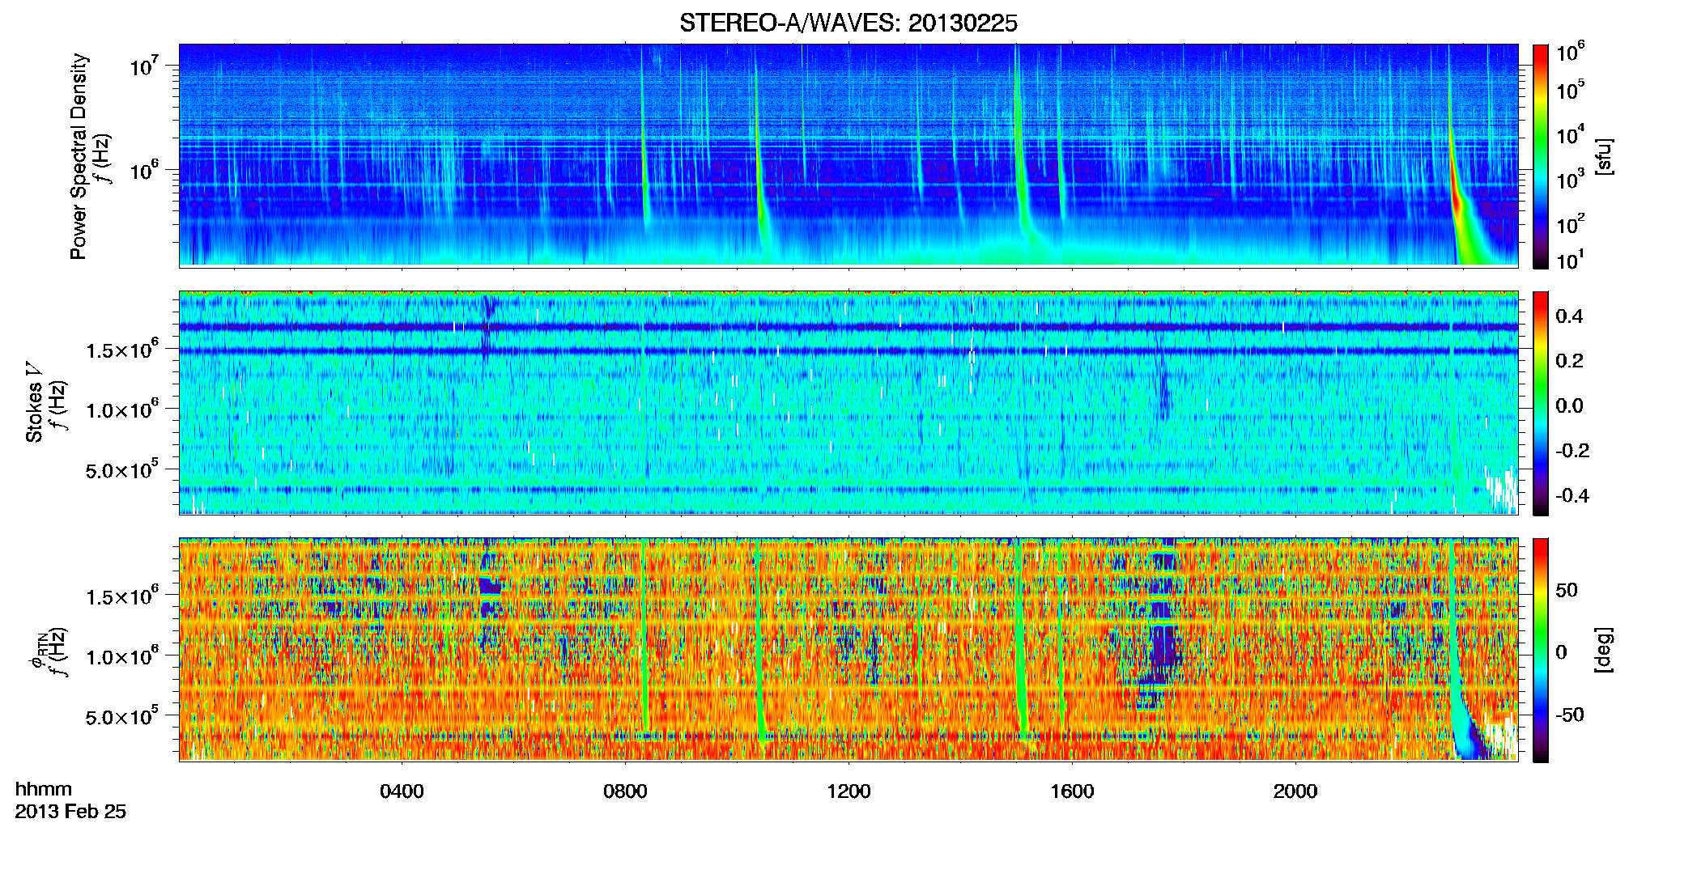Click the hhmm time format label
The image size is (1697, 874).
coord(44,790)
